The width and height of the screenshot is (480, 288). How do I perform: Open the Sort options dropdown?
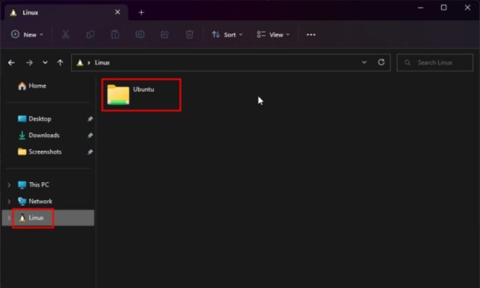point(227,35)
